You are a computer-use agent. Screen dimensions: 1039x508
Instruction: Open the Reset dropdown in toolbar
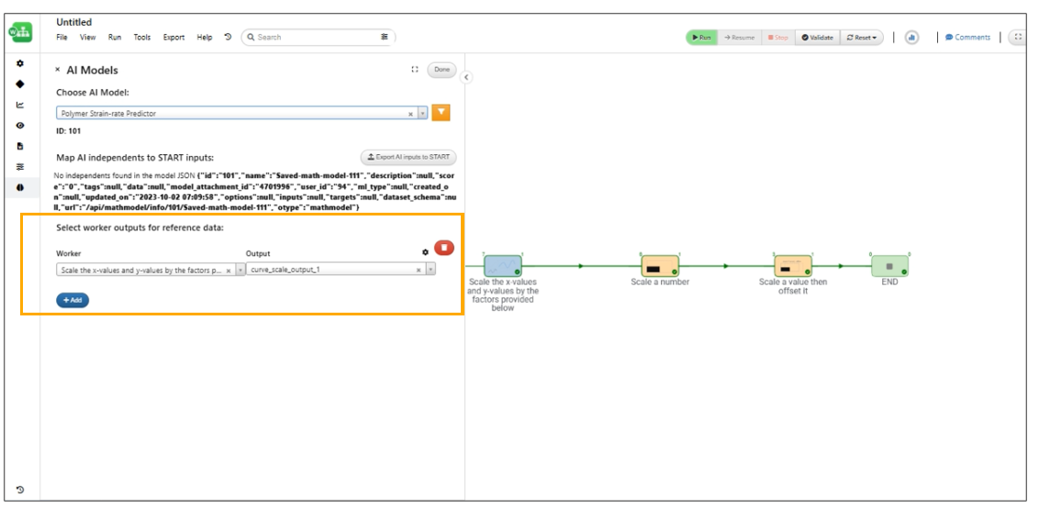click(862, 38)
